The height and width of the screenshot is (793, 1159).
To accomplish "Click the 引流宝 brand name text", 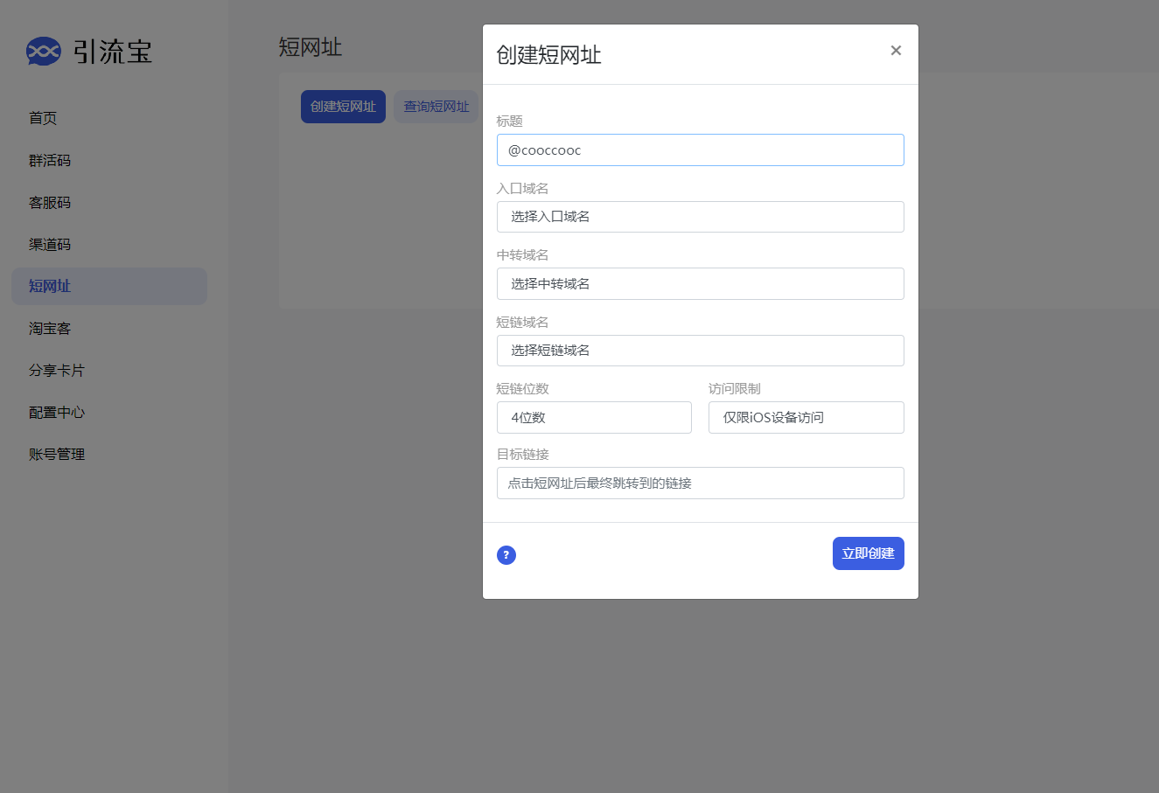I will point(113,52).
